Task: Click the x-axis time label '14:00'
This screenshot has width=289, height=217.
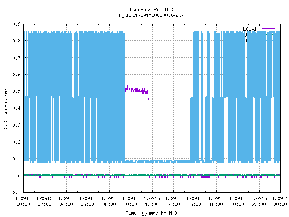Action: pyautogui.click(x=173, y=204)
